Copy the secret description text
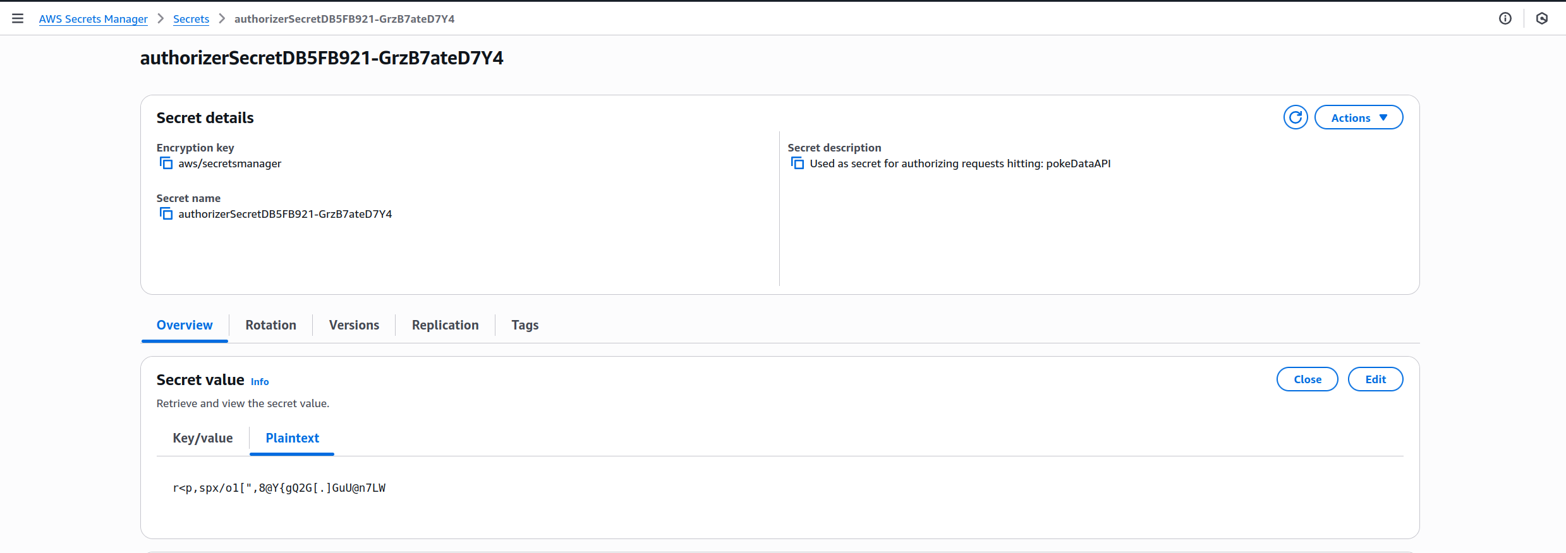The image size is (1566, 553). (x=798, y=164)
